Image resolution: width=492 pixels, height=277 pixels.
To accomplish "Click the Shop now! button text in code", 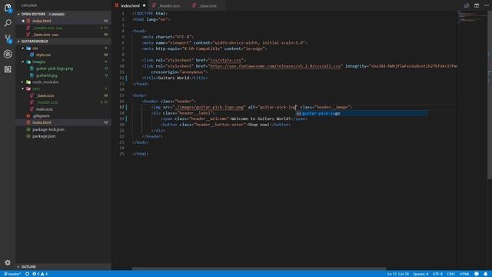I will (x=258, y=125).
